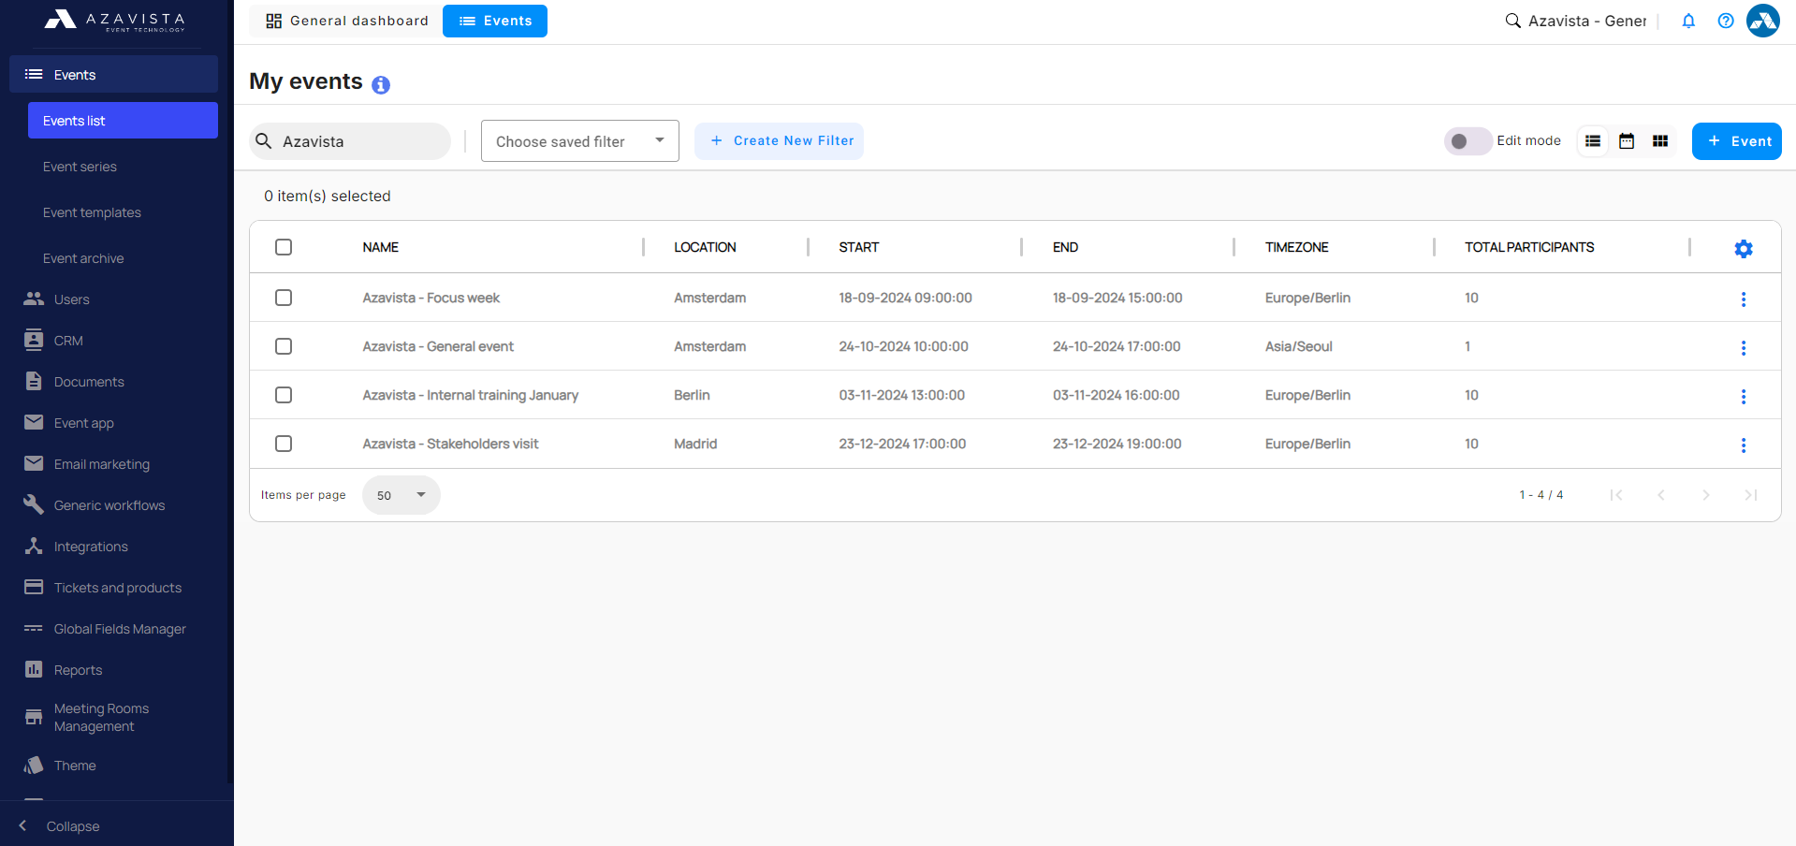Select the Azavista - Focus week row checkbox
This screenshot has width=1796, height=846.
coord(284,298)
